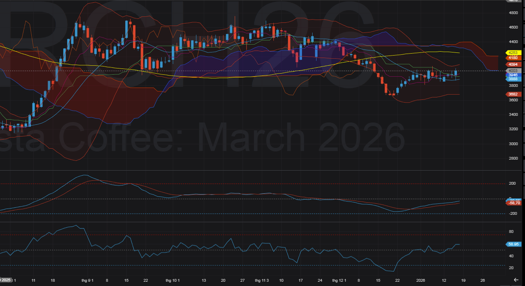This screenshot has height=286, width=525.
Task: Click the 'thg 9 1' date on time axis
Action: 88,281
